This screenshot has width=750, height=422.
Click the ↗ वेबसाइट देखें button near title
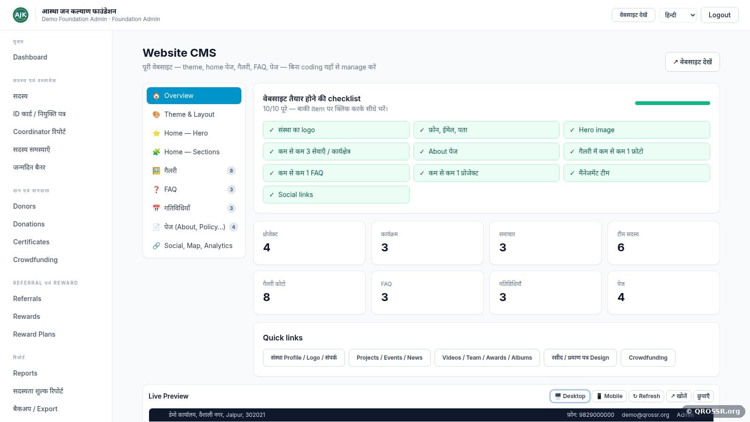[x=692, y=62]
